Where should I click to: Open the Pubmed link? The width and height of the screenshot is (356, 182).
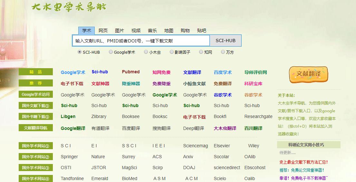pos(131,72)
